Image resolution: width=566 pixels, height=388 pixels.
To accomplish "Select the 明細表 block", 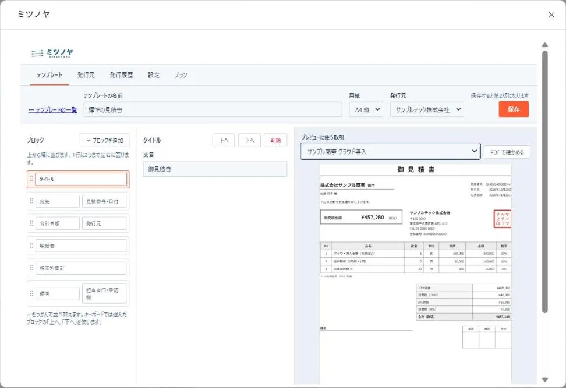I will point(81,245).
